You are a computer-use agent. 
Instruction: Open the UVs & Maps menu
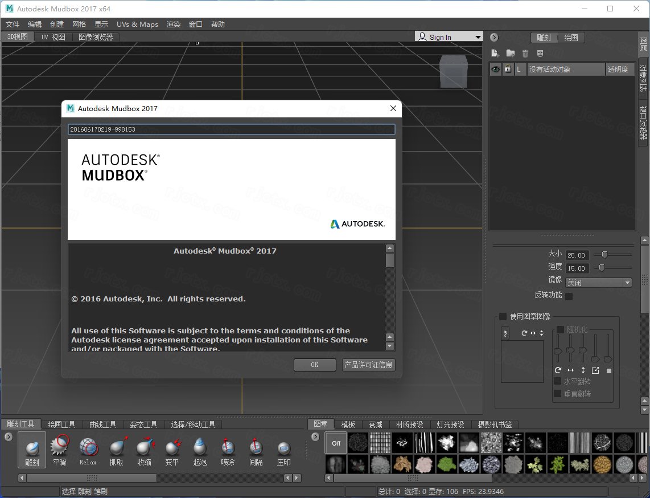[137, 24]
